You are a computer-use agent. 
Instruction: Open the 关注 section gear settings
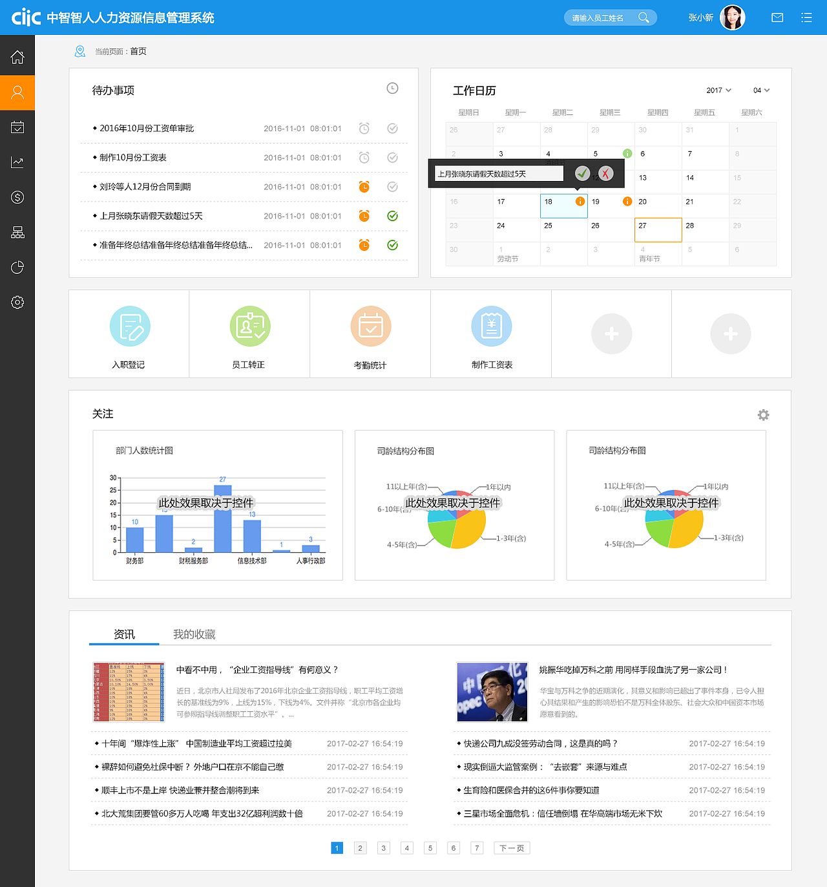763,415
